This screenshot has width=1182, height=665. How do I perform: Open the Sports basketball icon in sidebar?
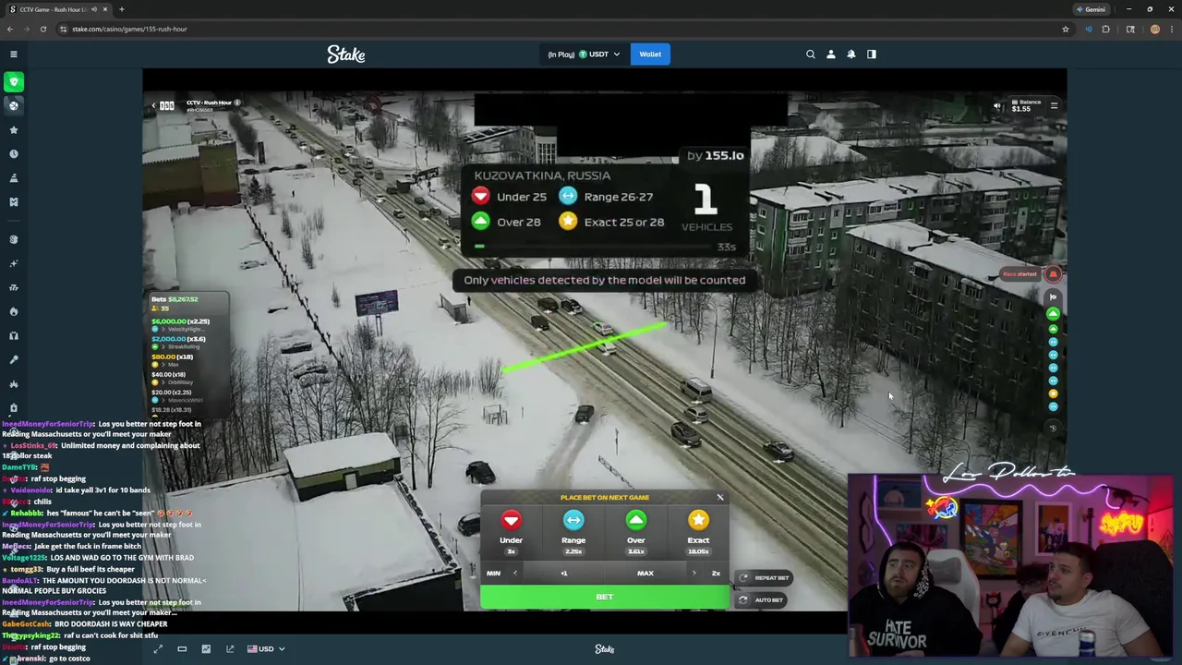click(14, 105)
